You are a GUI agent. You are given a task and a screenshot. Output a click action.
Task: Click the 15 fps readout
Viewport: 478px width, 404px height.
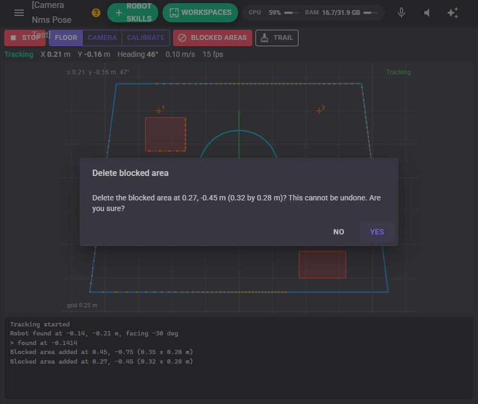coord(213,54)
